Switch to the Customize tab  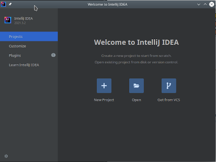point(29,46)
